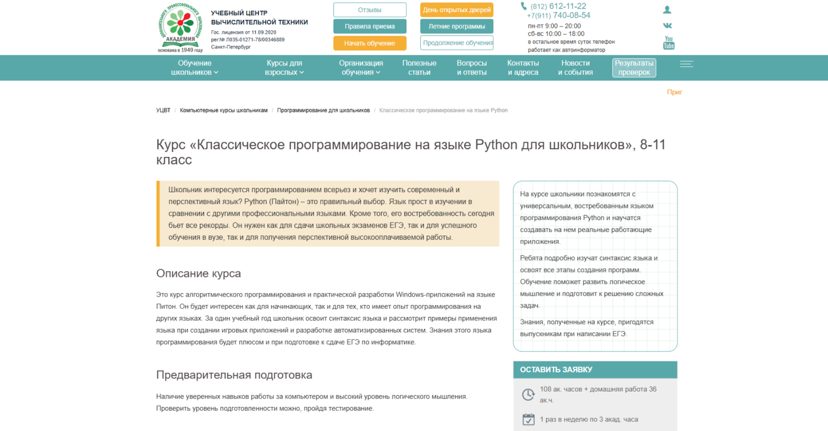Open the 'Полезные статьи' menu item

(x=419, y=68)
